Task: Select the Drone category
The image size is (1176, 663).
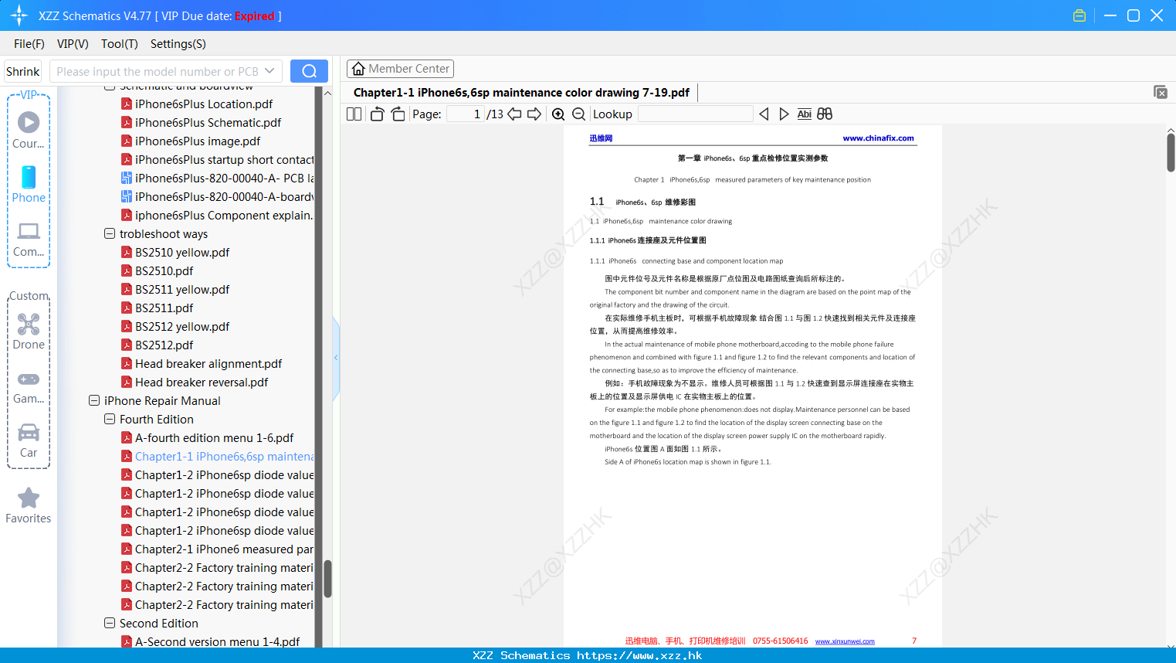Action: coord(29,331)
